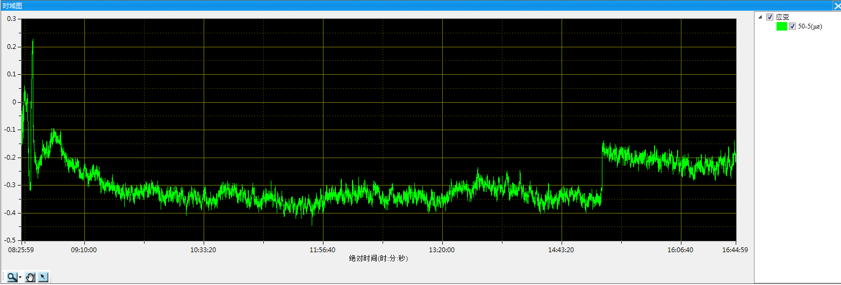Open the zoom tool dropdown arrow
841x285 pixels.
click(20, 277)
